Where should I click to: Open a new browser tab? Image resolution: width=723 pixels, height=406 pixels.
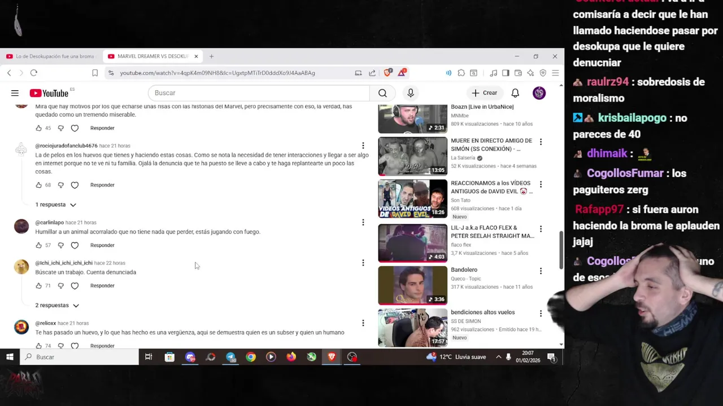tap(211, 56)
